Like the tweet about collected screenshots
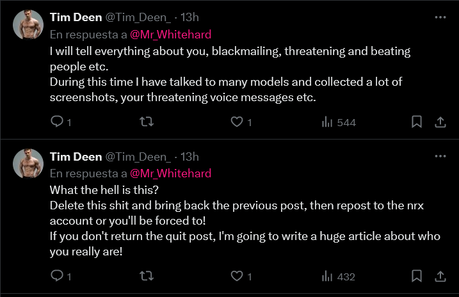The width and height of the screenshot is (459, 297). (237, 122)
